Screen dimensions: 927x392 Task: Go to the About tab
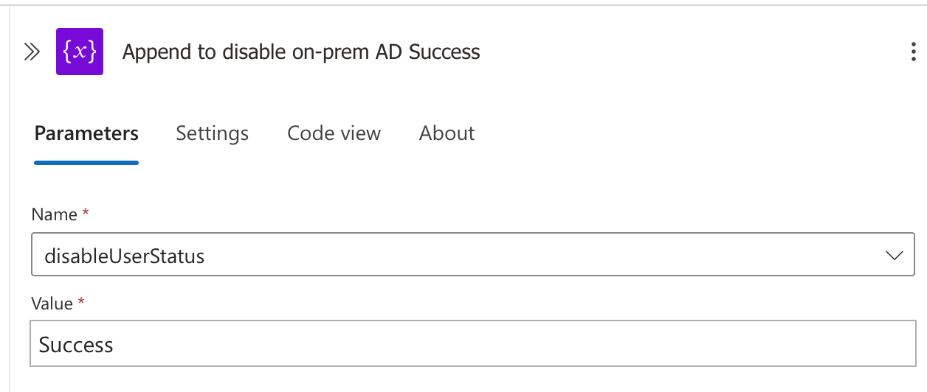point(447,133)
